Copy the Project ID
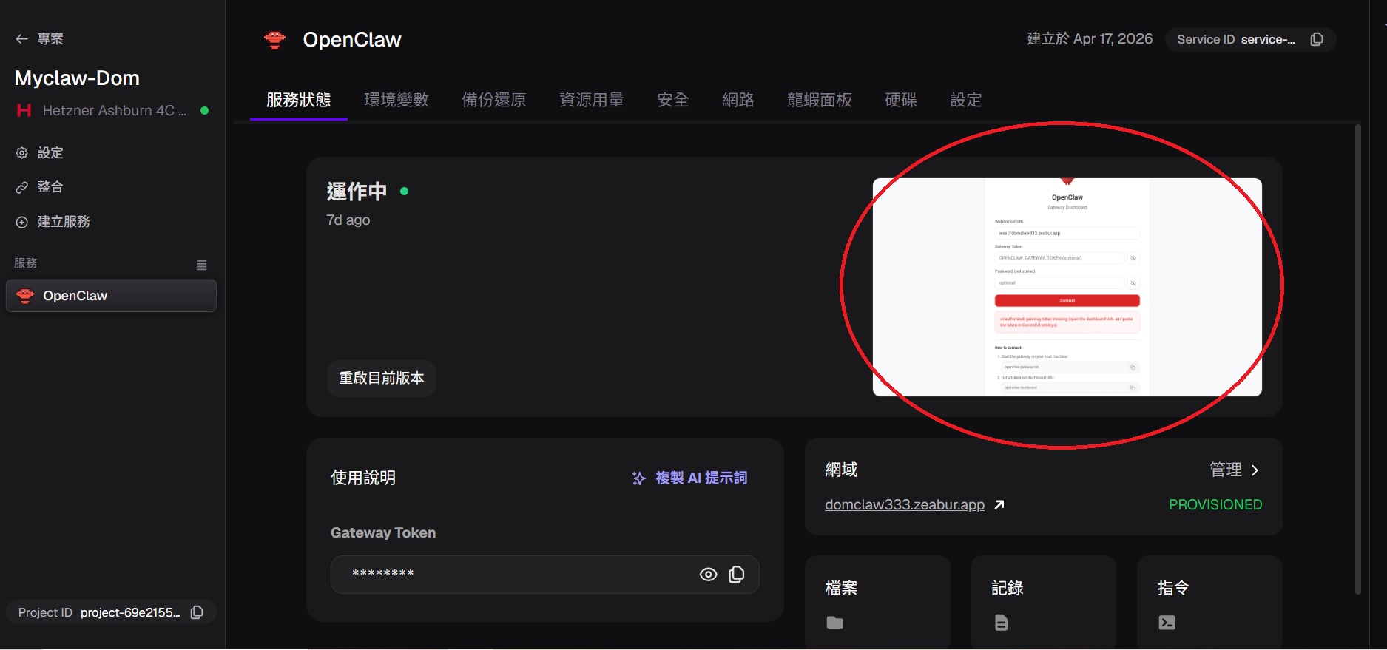1387x650 pixels. [x=197, y=612]
